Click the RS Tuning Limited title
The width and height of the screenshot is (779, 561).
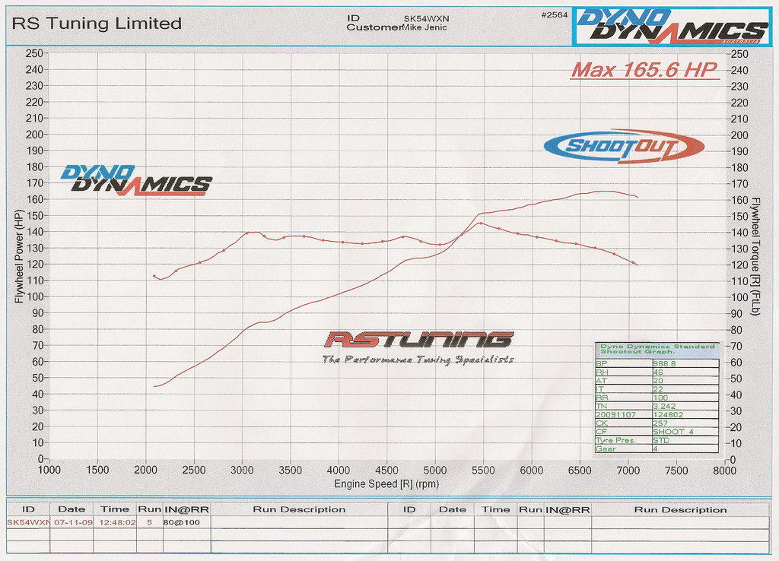coord(97,24)
